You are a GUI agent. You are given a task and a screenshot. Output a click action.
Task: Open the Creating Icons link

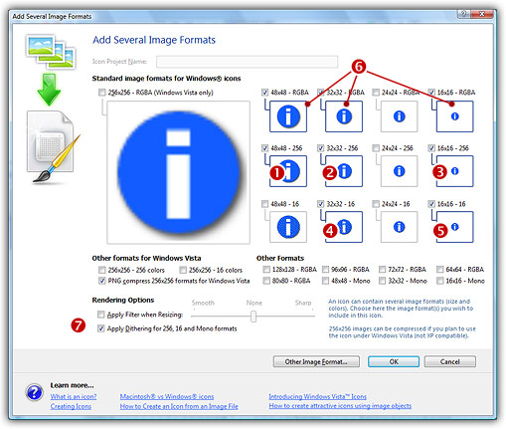[x=71, y=406]
